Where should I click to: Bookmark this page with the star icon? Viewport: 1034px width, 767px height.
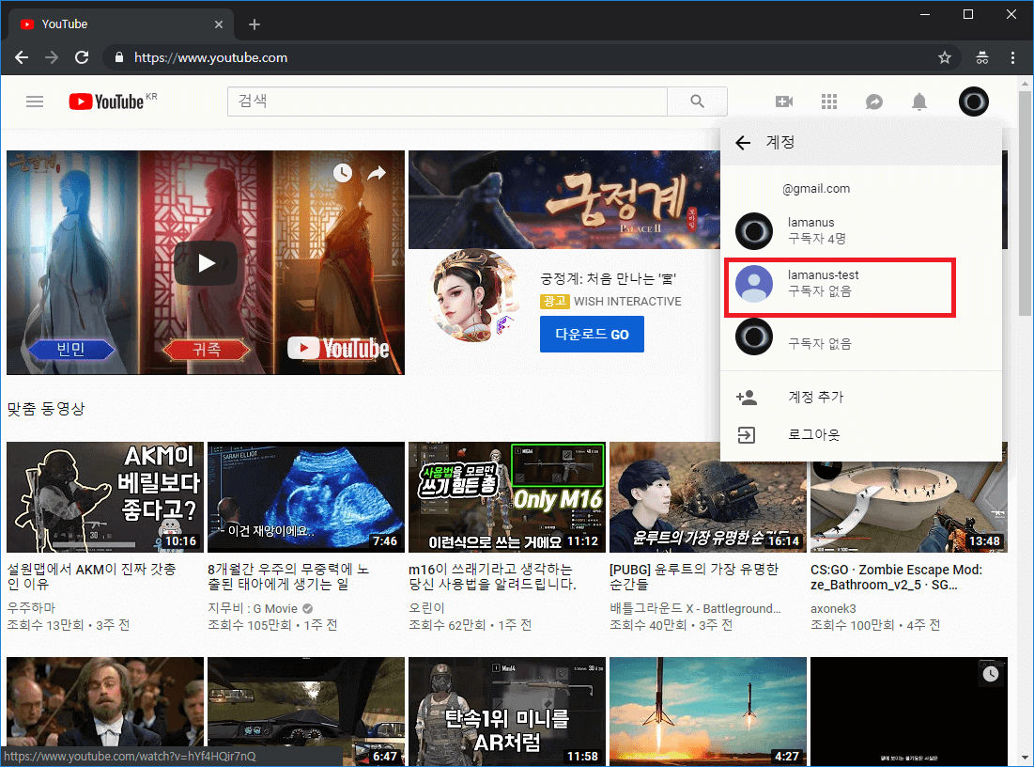(945, 57)
